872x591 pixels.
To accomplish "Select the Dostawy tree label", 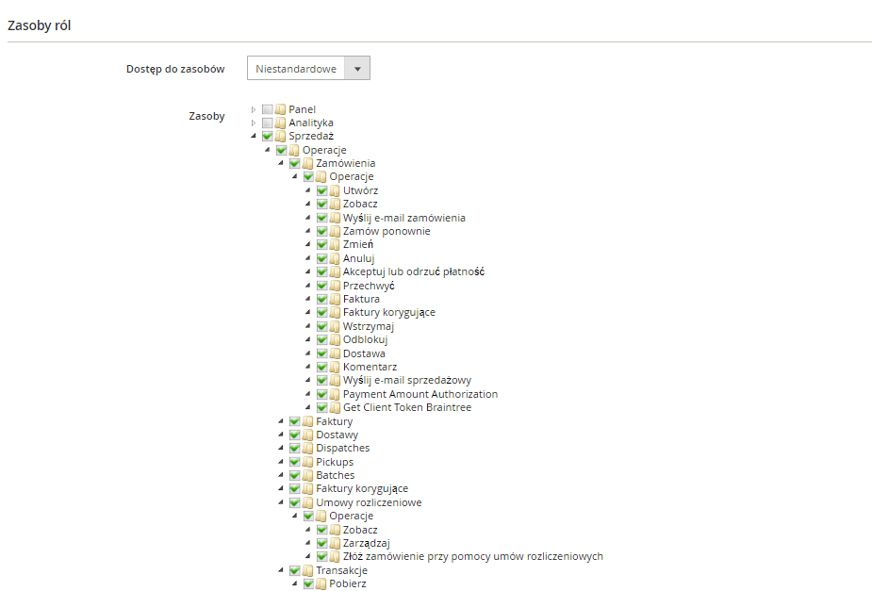I will [337, 435].
